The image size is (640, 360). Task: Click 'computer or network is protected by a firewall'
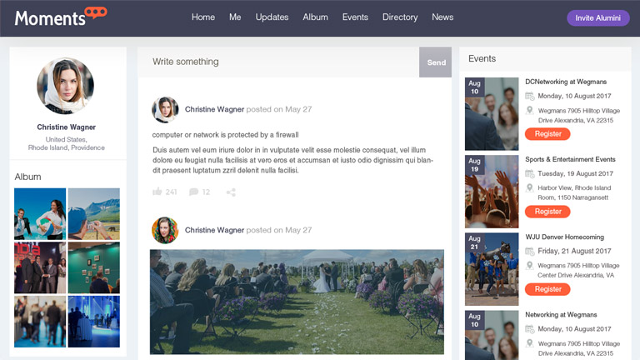(x=225, y=135)
